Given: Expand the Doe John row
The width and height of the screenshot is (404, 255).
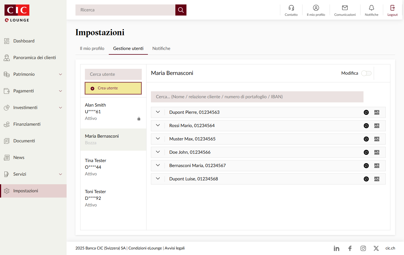Looking at the screenshot, I should pos(158,152).
